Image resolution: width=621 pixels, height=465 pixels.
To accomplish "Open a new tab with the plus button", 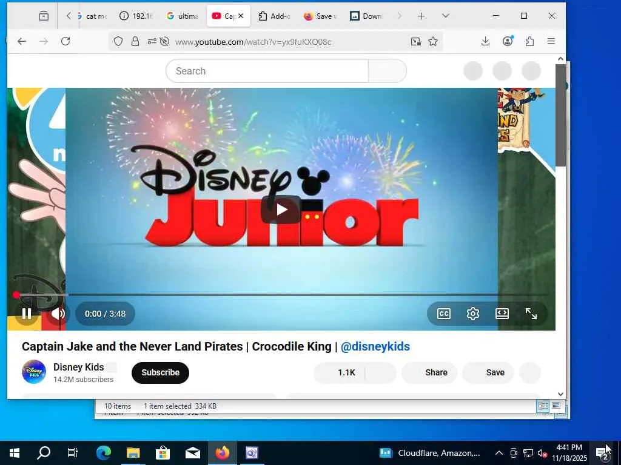I will tap(421, 16).
